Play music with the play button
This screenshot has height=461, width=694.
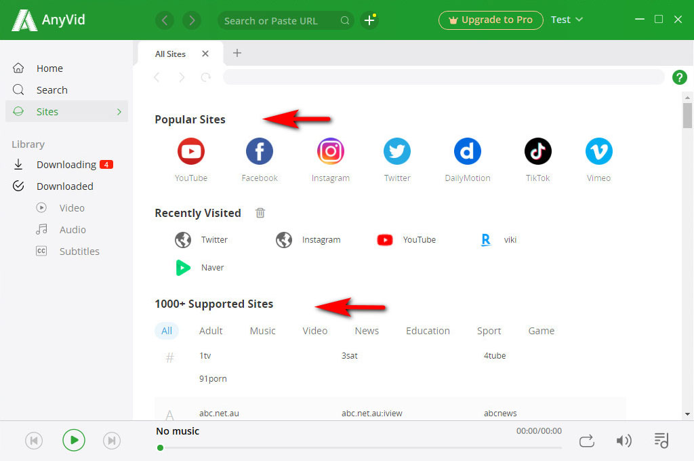(73, 440)
